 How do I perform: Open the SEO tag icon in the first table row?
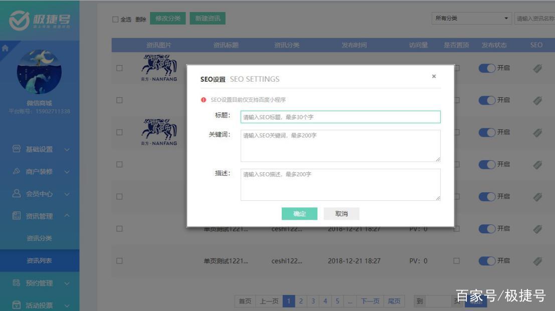click(x=537, y=68)
